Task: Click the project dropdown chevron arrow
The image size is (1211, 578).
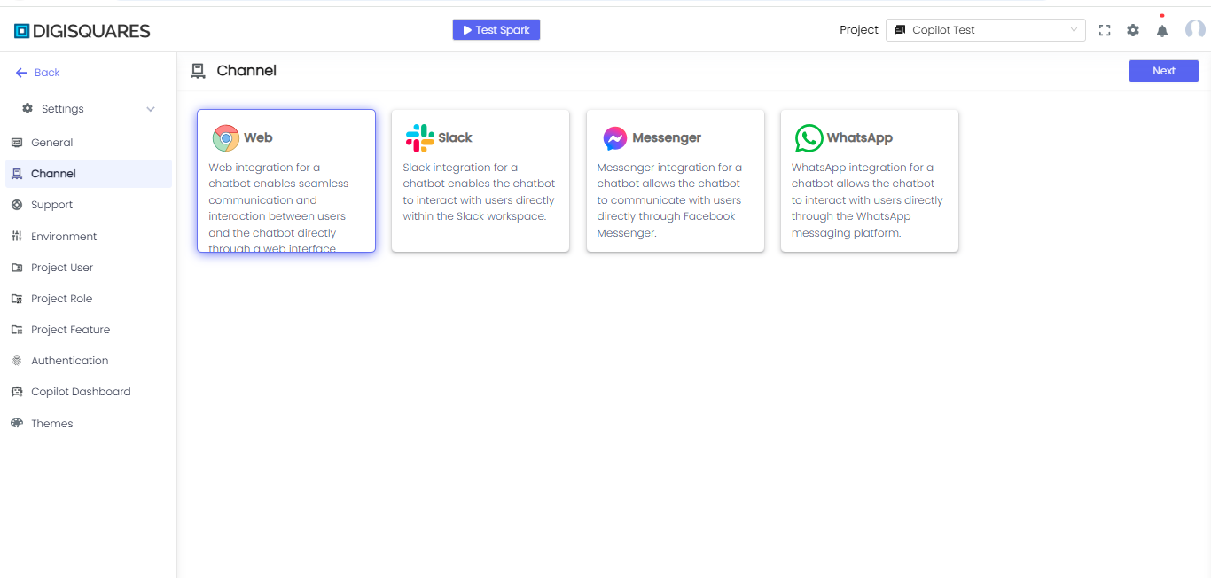Action: (x=1074, y=30)
